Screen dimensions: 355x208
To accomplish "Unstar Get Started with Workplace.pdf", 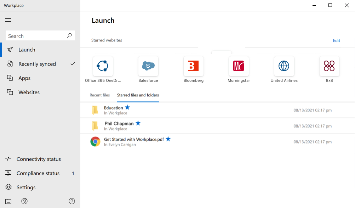I will click(x=168, y=139).
